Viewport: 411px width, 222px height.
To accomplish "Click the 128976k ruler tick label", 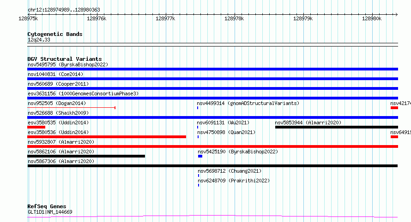I will (x=97, y=18).
